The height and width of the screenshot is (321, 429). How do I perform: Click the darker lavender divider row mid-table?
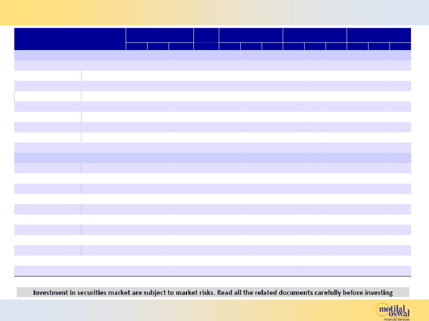click(x=212, y=158)
